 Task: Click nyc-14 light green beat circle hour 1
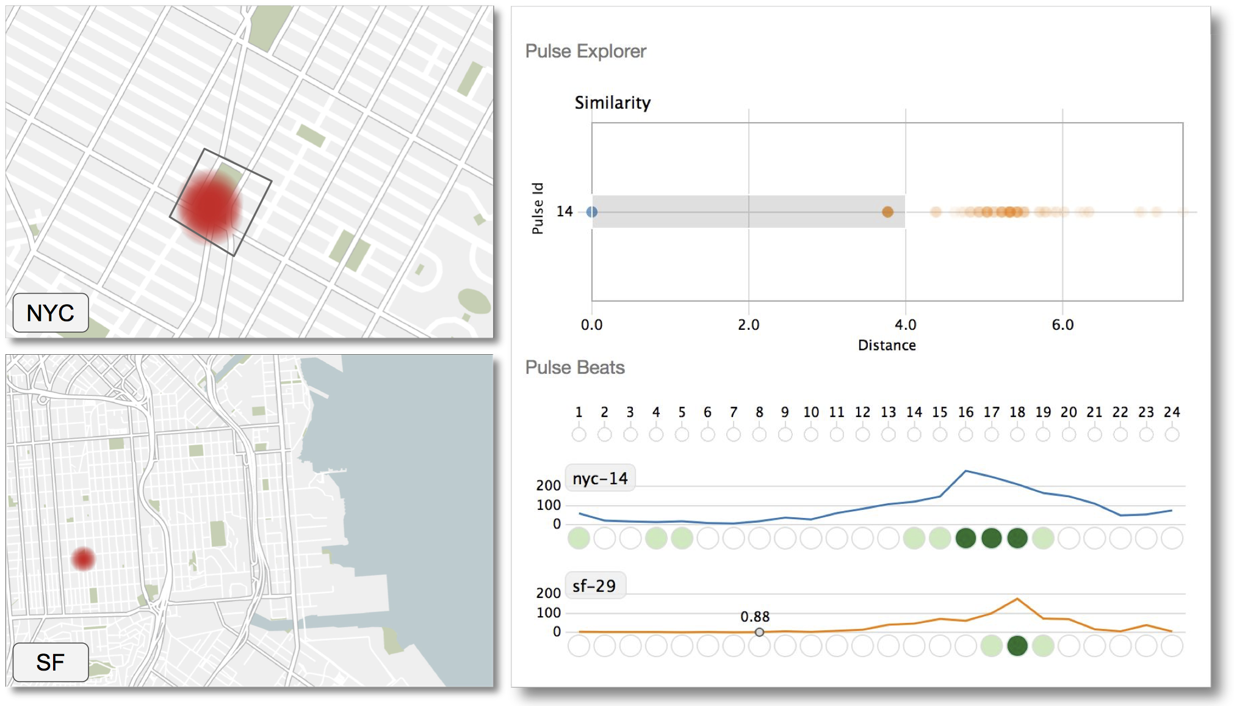(x=579, y=538)
